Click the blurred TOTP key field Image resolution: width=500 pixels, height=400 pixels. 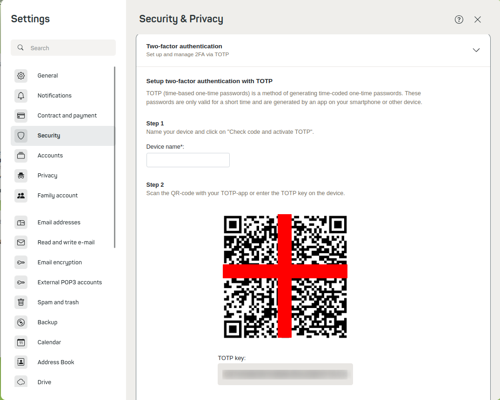[285, 374]
